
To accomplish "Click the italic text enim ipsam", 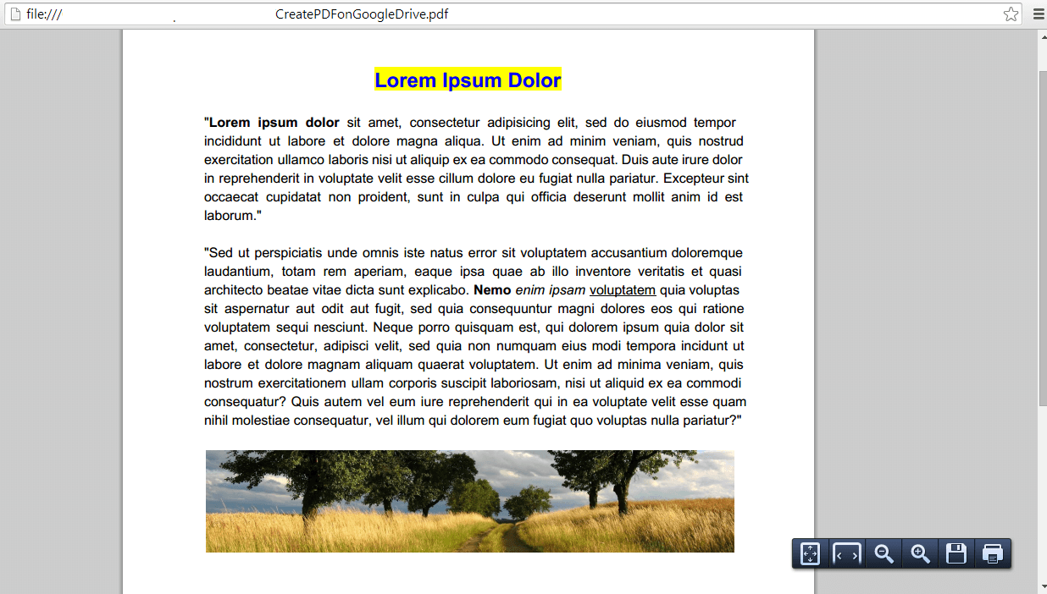I will [550, 290].
